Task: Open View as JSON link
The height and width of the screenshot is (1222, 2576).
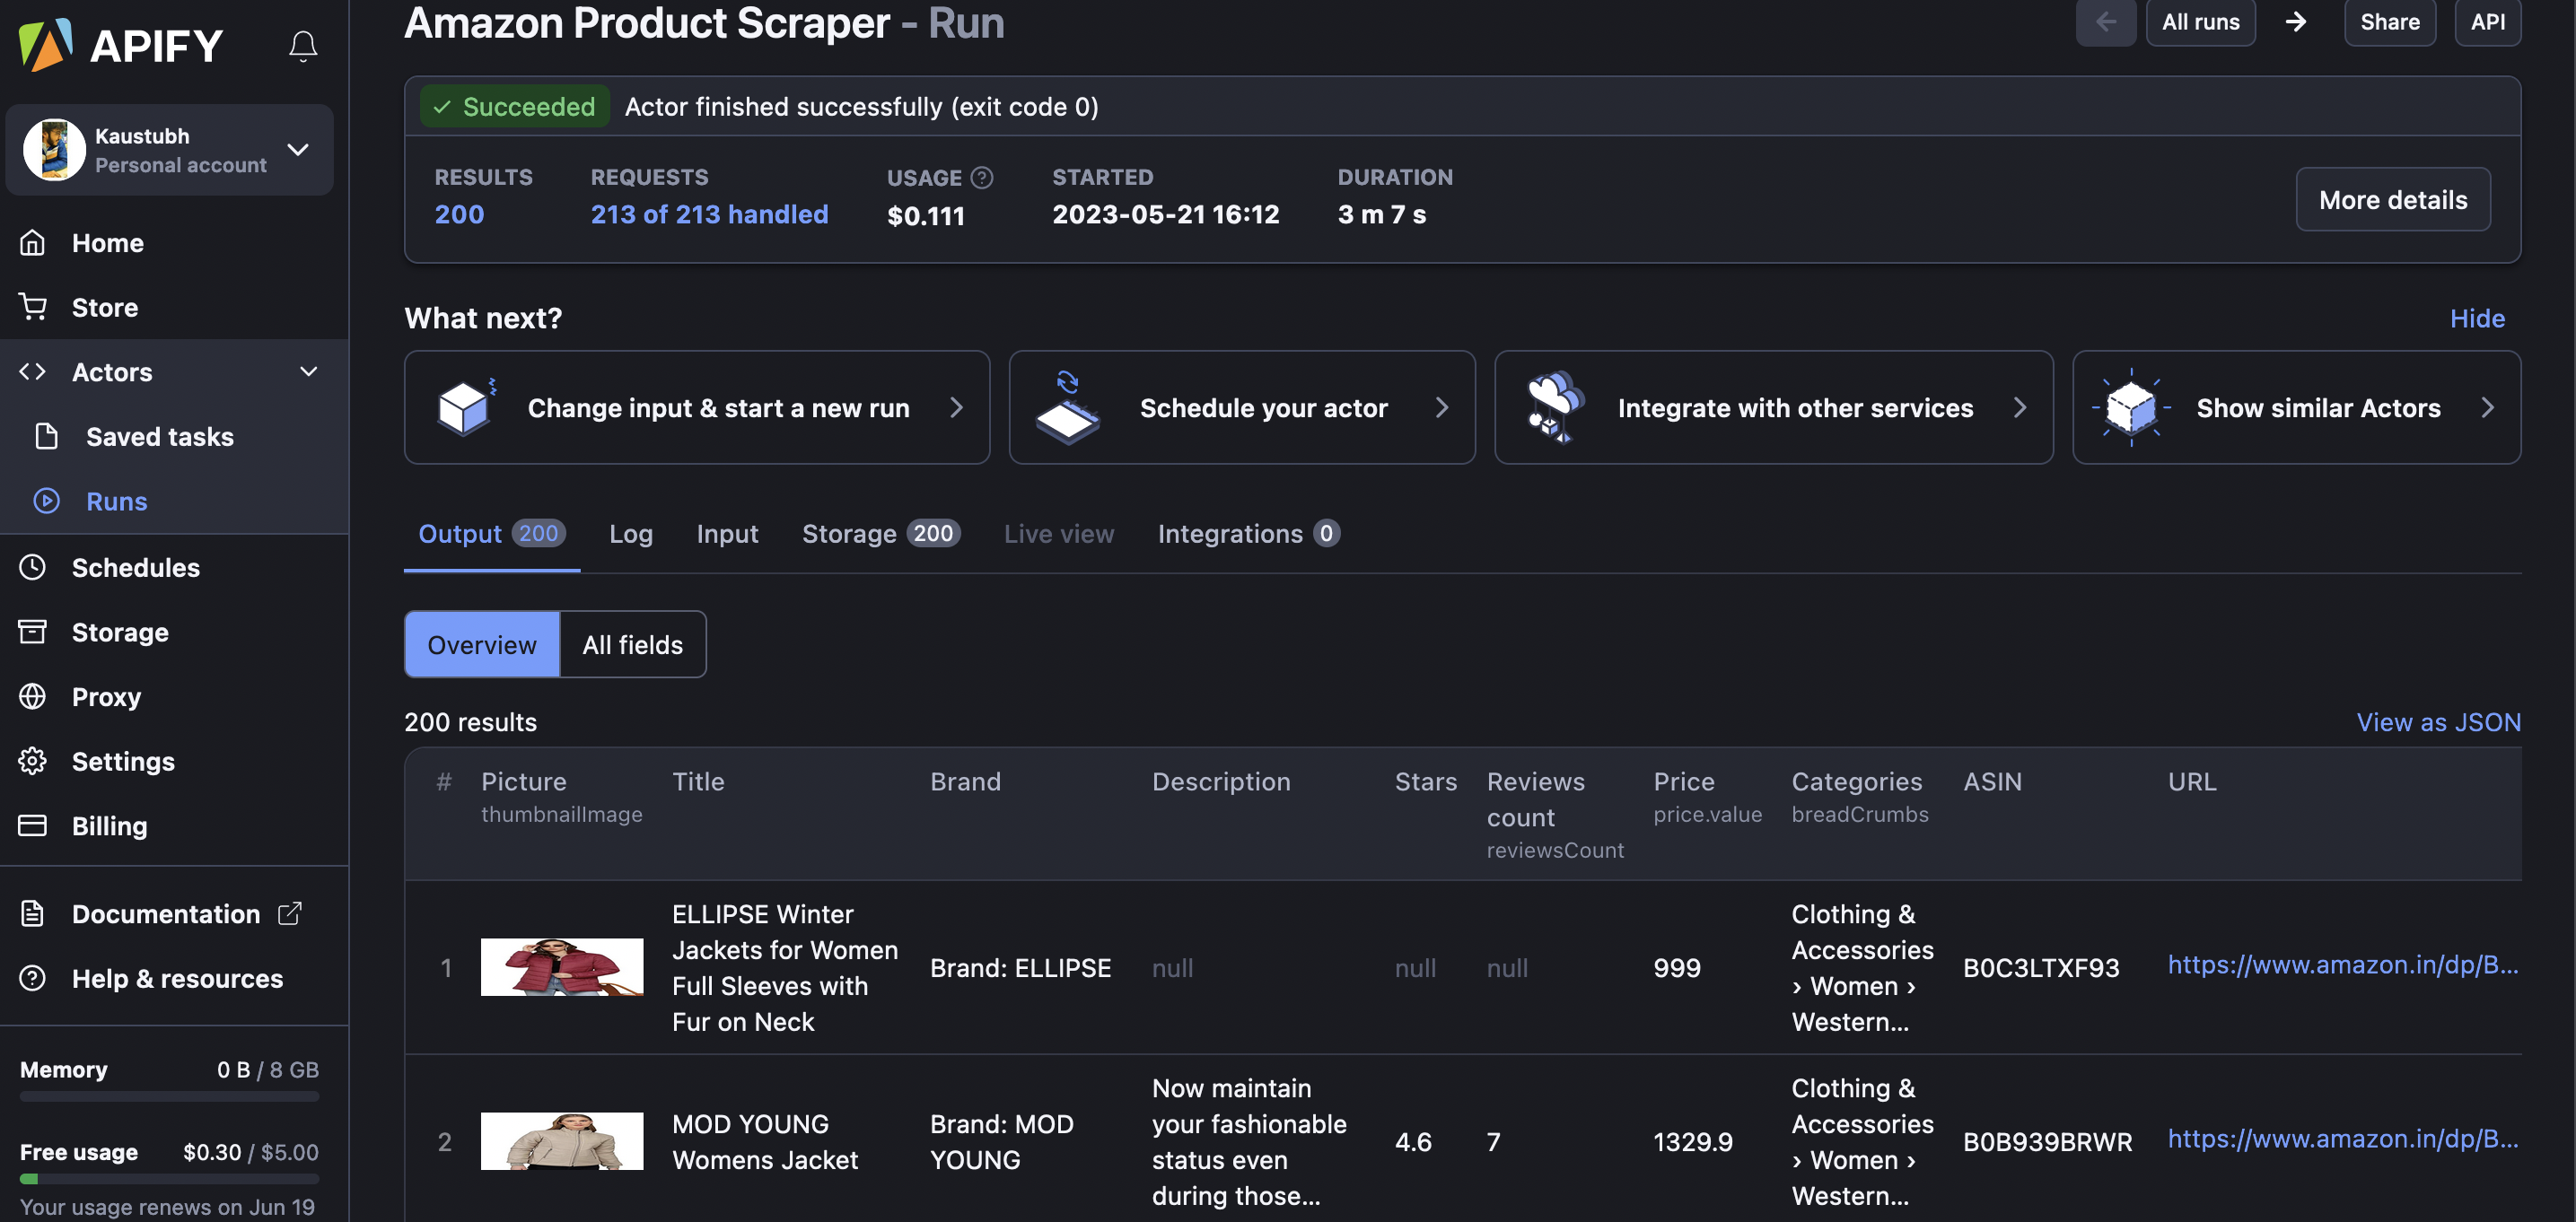Action: [x=2438, y=722]
